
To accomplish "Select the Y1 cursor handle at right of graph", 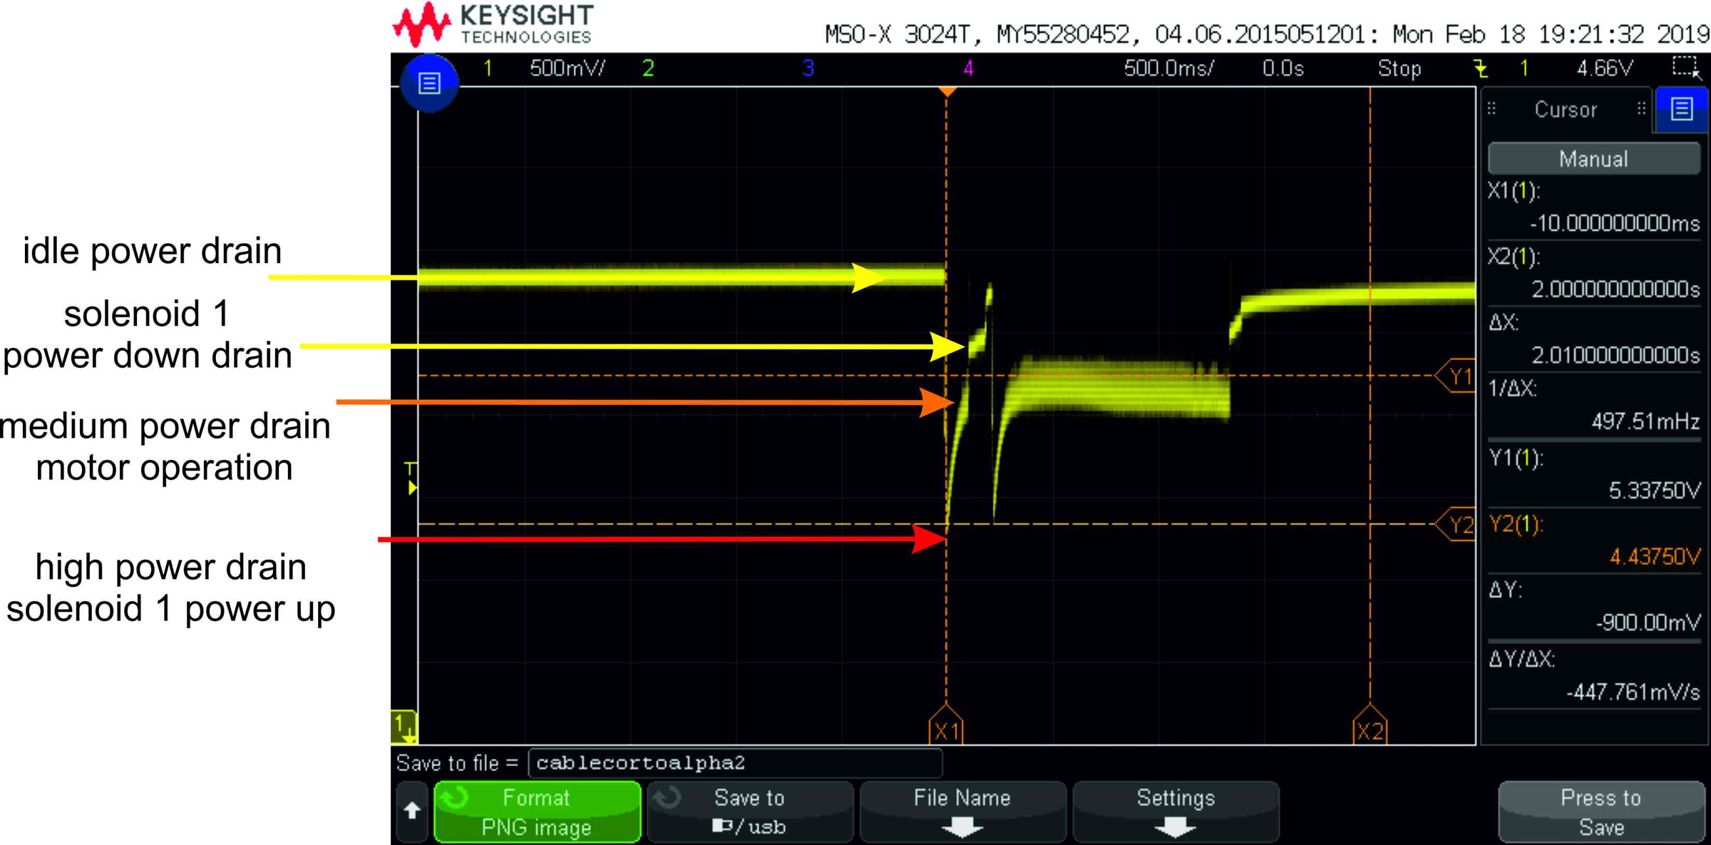I will pyautogui.click(x=1455, y=376).
